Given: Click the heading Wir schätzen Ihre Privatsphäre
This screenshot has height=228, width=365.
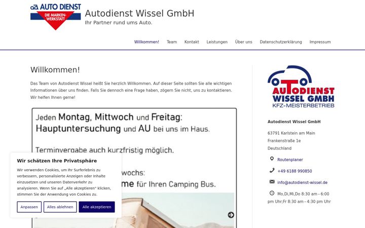Looking at the screenshot, I should coord(57,161).
